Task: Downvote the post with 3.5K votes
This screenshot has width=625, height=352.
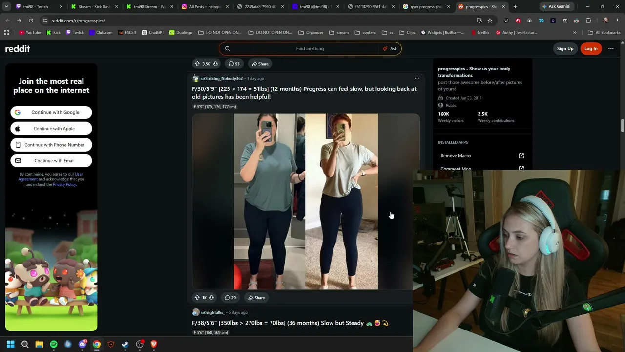Action: click(215, 64)
